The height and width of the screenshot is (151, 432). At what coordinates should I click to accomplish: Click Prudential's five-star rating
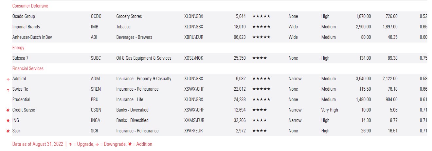click(x=261, y=99)
